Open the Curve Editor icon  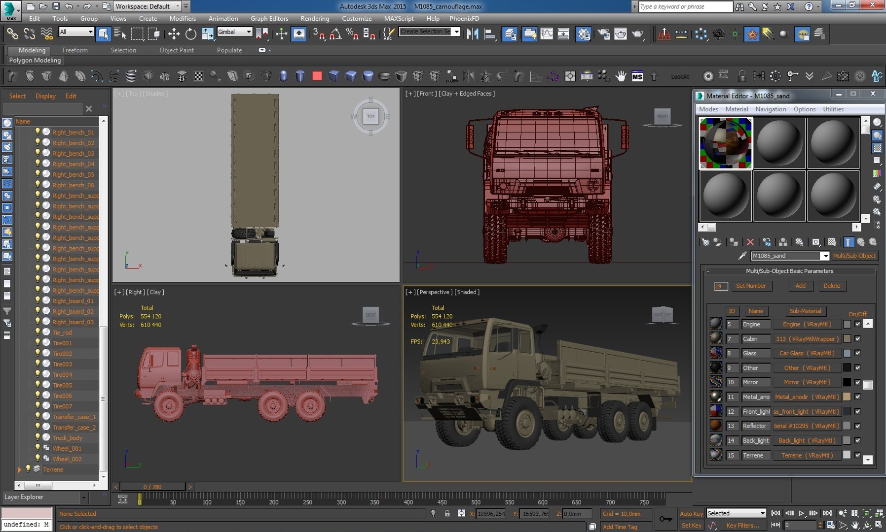[x=547, y=33]
